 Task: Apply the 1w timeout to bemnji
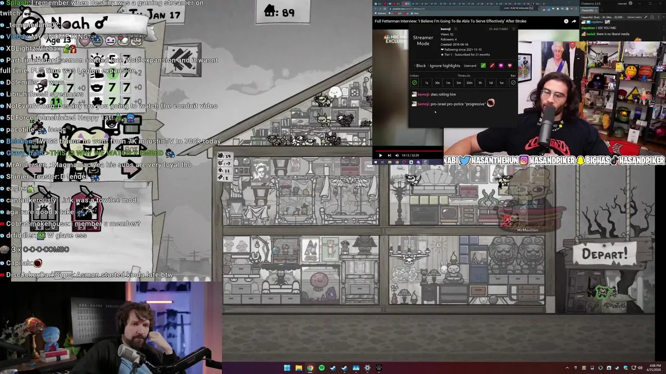coord(502,83)
